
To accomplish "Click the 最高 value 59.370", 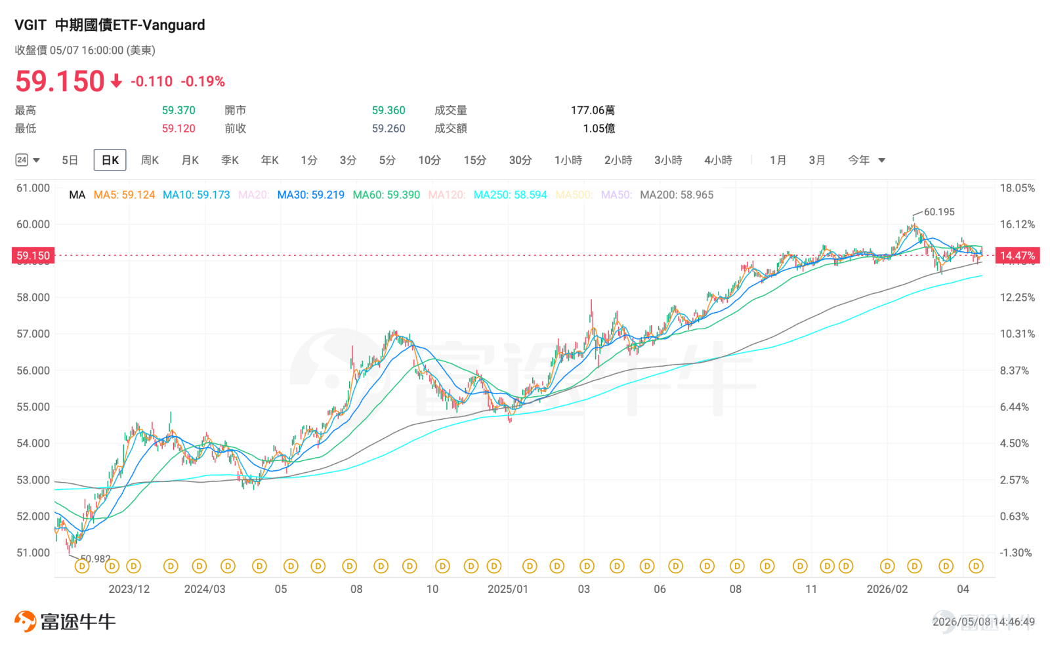I will [178, 110].
